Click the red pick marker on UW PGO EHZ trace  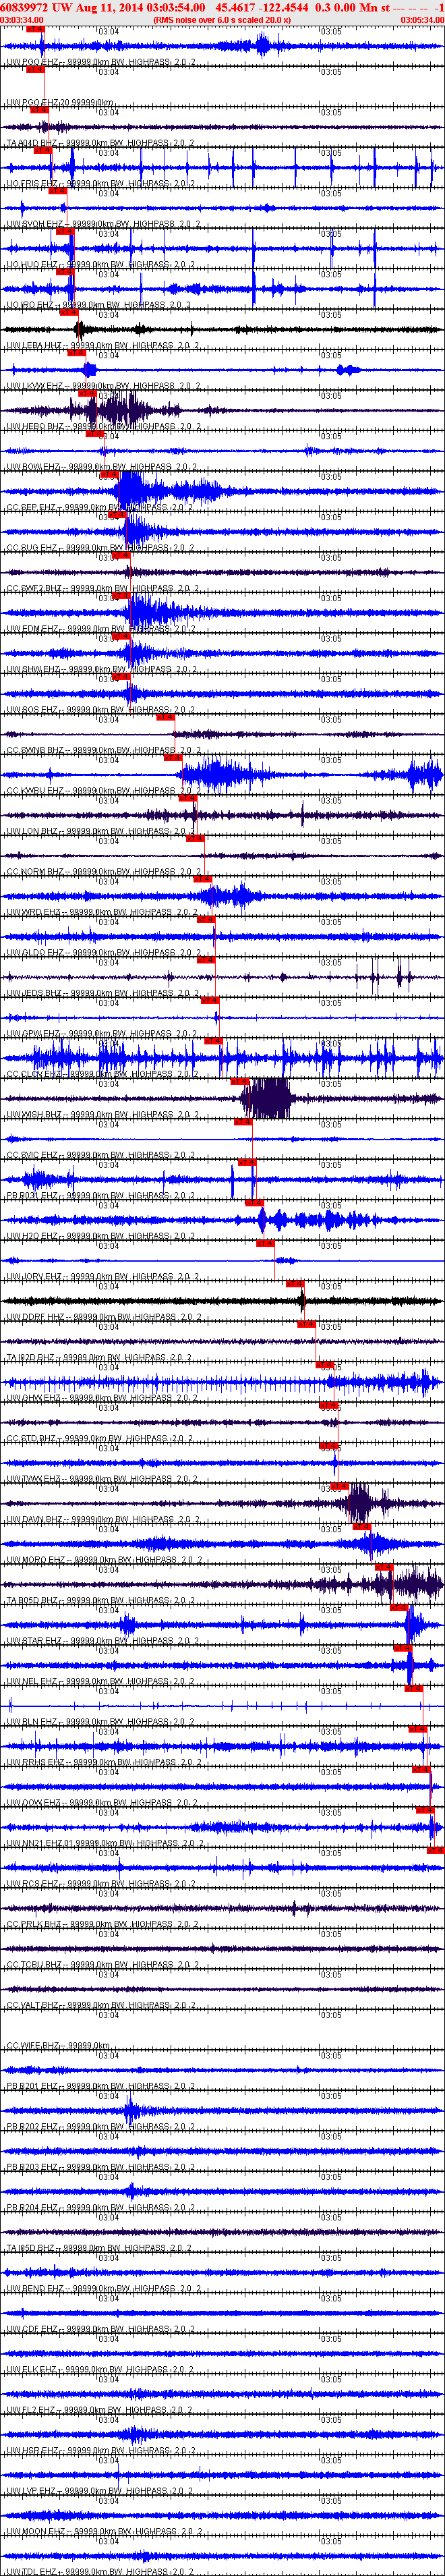pos(35,29)
